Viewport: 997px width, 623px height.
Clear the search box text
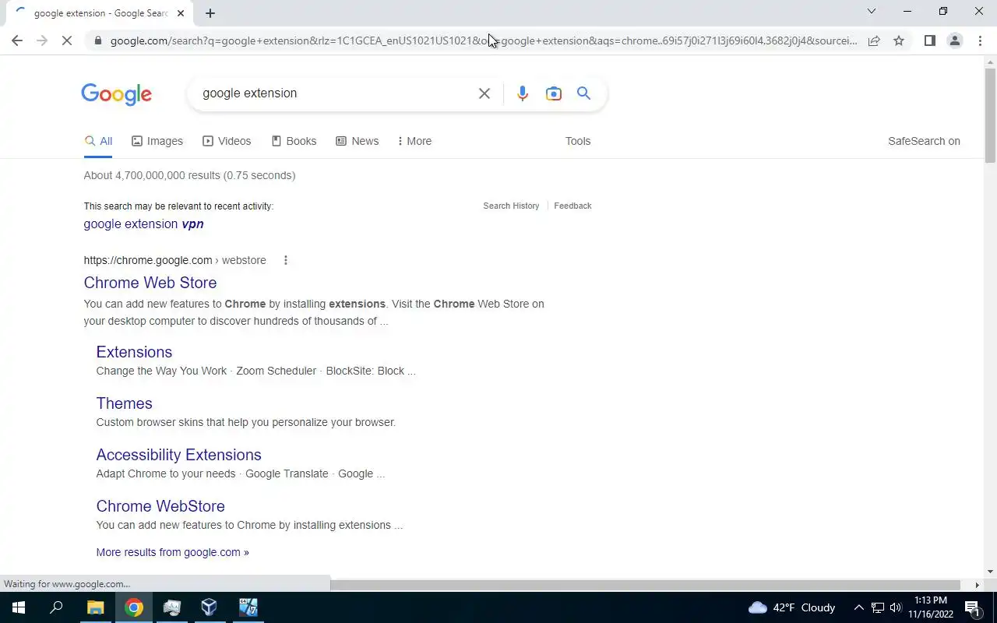484,93
